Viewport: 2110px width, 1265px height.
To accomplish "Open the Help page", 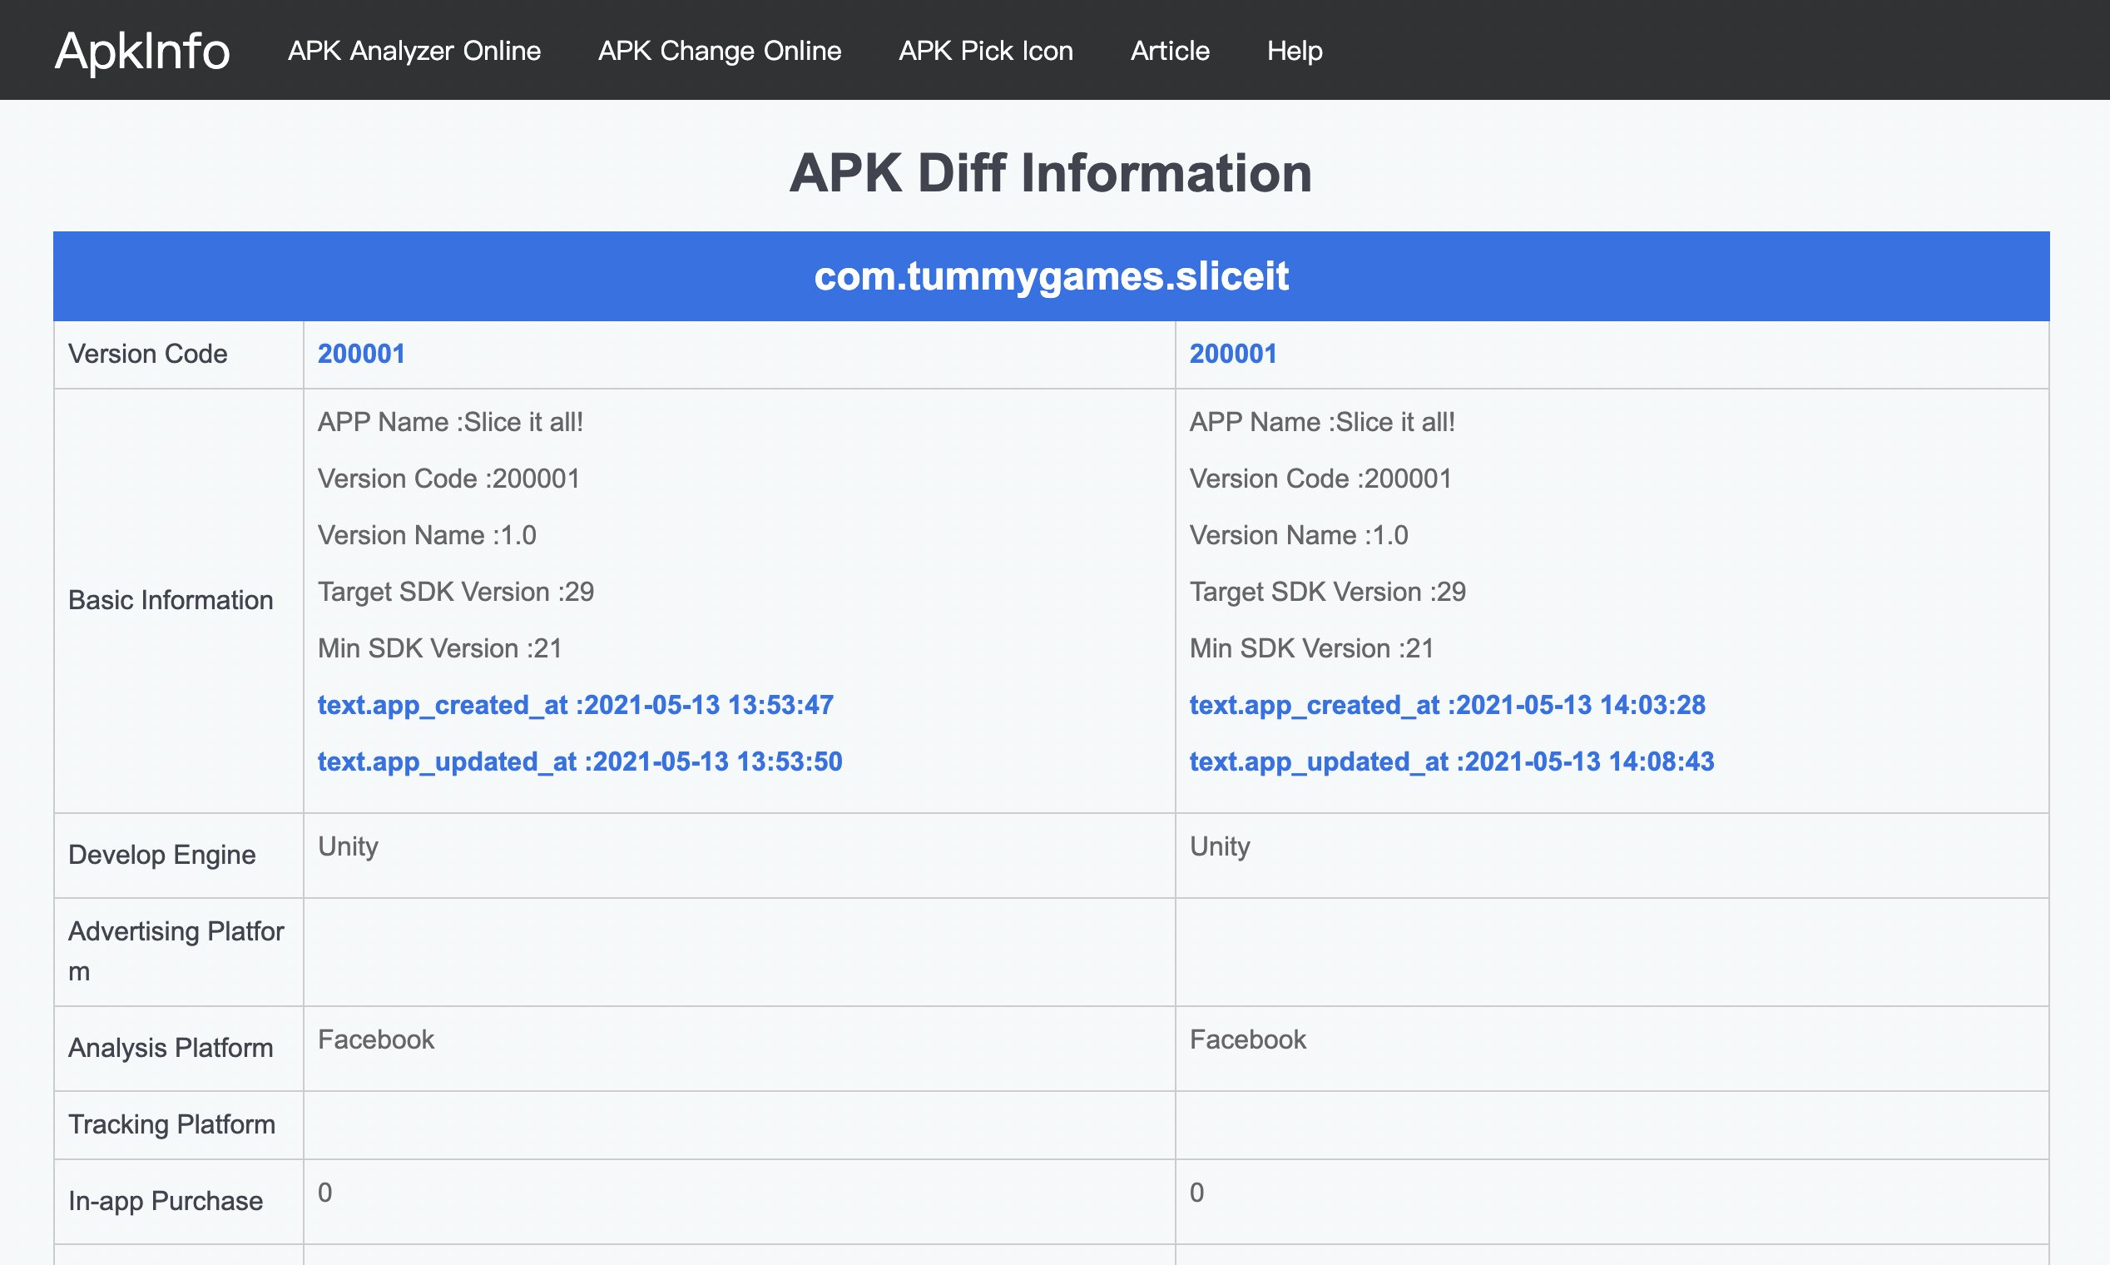I will (1294, 51).
